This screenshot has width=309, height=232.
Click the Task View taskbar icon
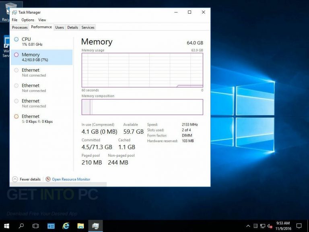click(36, 226)
